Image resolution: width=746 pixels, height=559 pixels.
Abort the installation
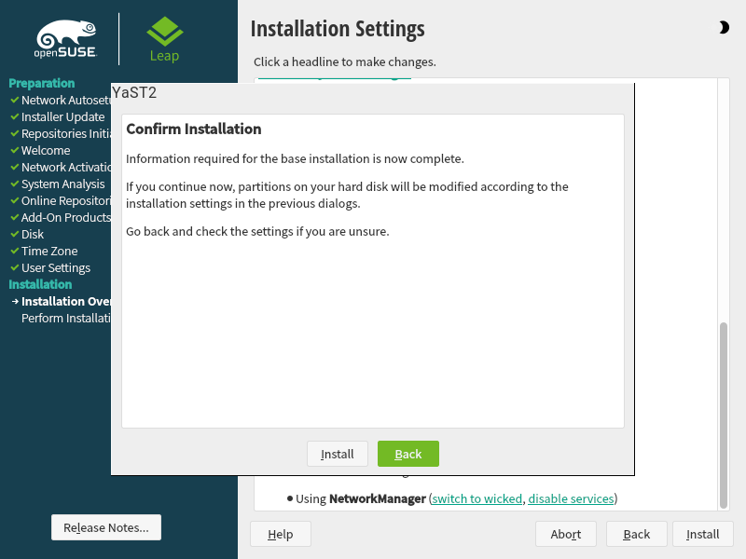click(x=566, y=534)
